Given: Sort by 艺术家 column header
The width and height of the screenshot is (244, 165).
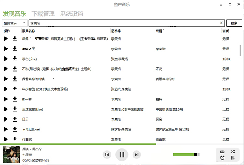Looking at the screenshot, I should (x=116, y=31).
